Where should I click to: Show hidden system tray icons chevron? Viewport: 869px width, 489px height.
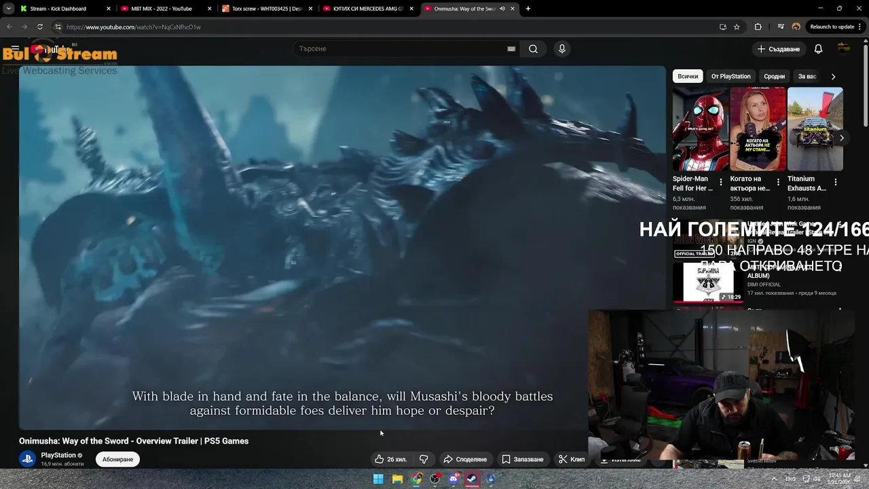coord(774,479)
